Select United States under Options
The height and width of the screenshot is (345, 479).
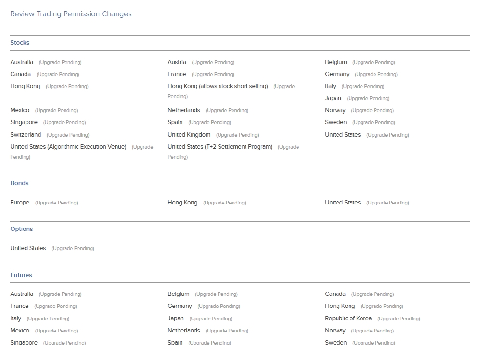(x=28, y=248)
